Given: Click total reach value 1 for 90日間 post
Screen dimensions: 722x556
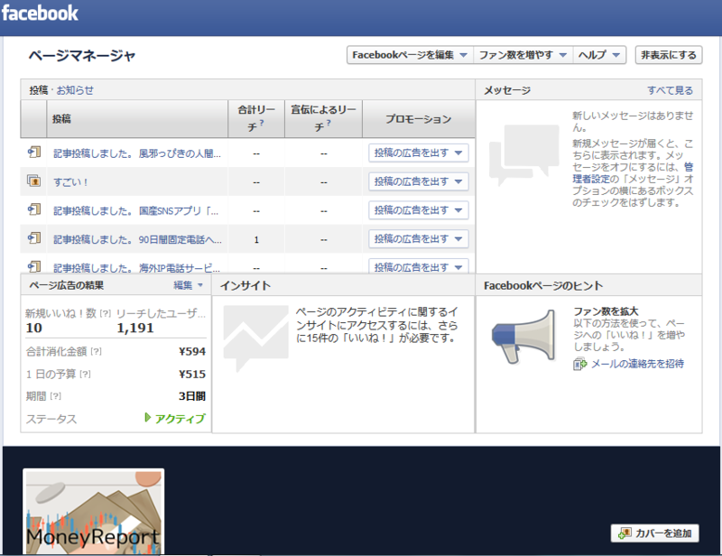Looking at the screenshot, I should [256, 239].
